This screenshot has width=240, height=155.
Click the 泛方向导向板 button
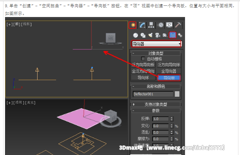(x=143, y=65)
